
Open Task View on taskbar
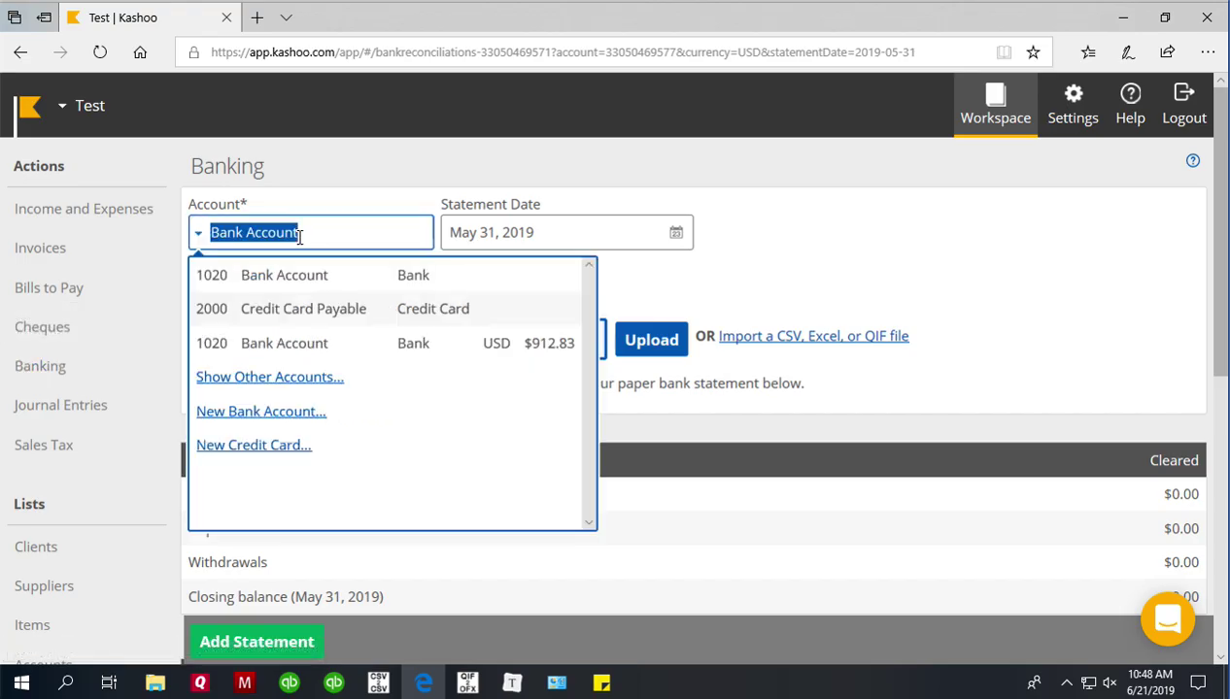(109, 682)
